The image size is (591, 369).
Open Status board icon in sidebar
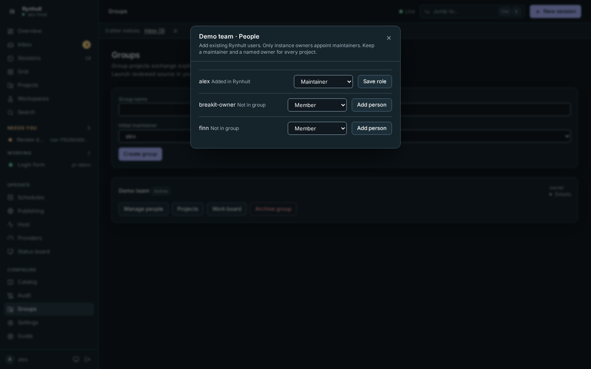pos(11,252)
